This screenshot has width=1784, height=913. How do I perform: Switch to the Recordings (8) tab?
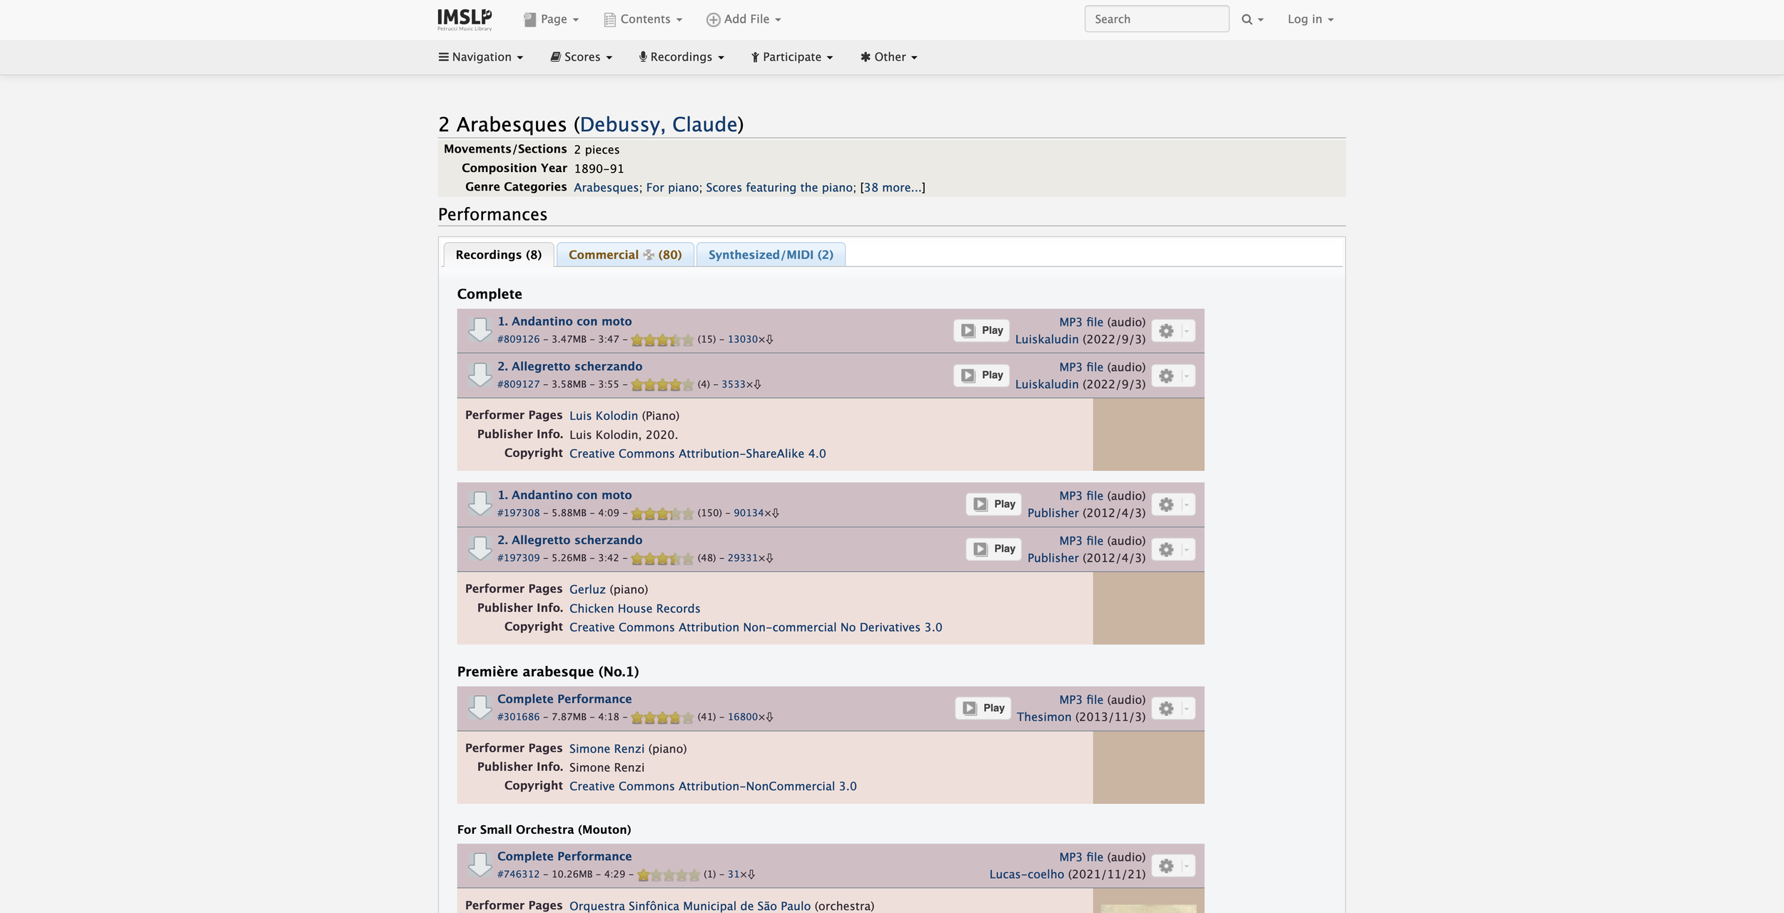pos(498,255)
